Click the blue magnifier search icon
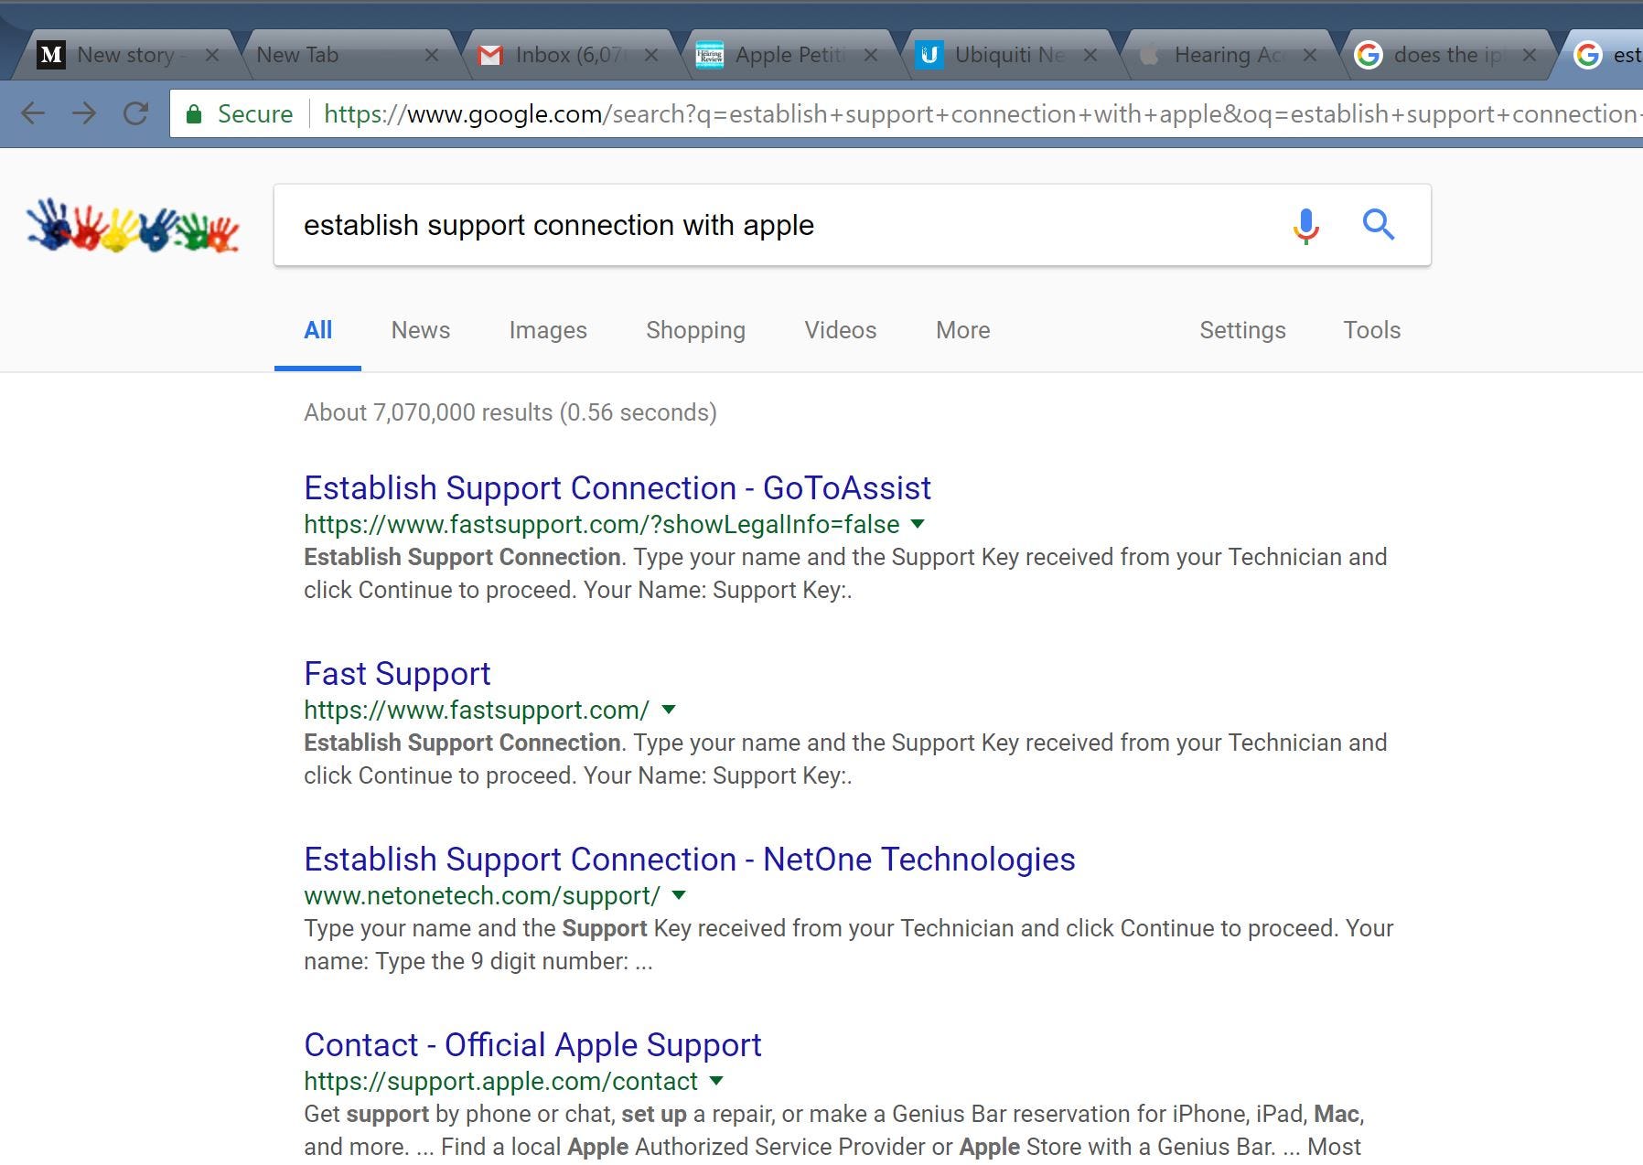 tap(1378, 224)
